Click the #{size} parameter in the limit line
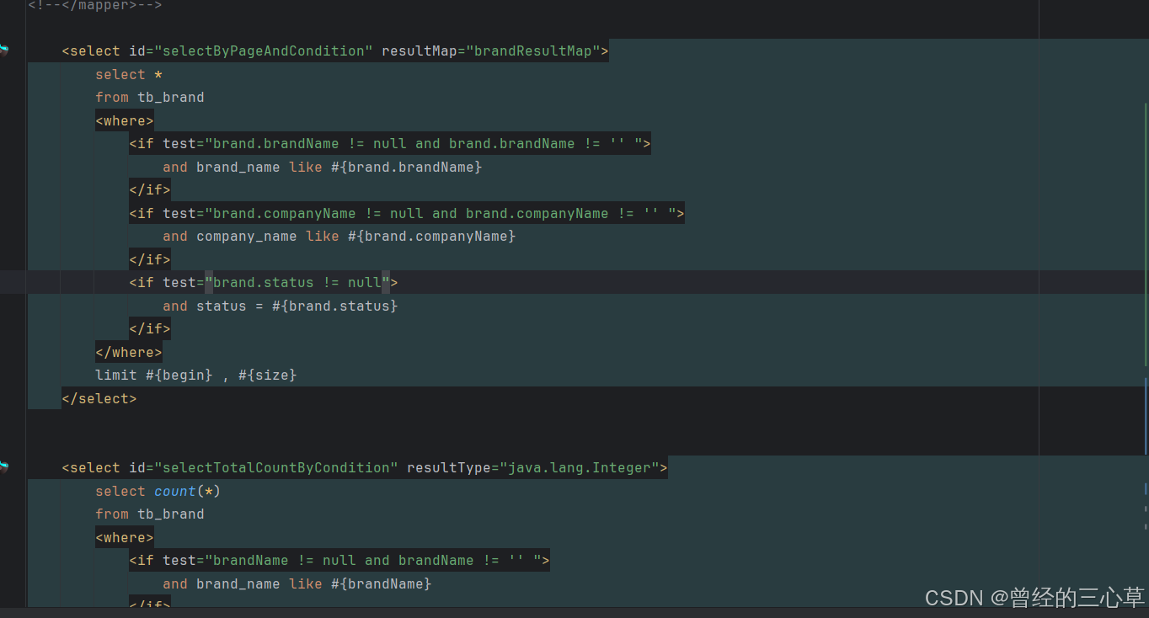This screenshot has width=1149, height=618. click(268, 376)
